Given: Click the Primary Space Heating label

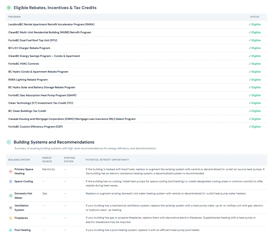Looking at the screenshot, I should click(24, 172).
